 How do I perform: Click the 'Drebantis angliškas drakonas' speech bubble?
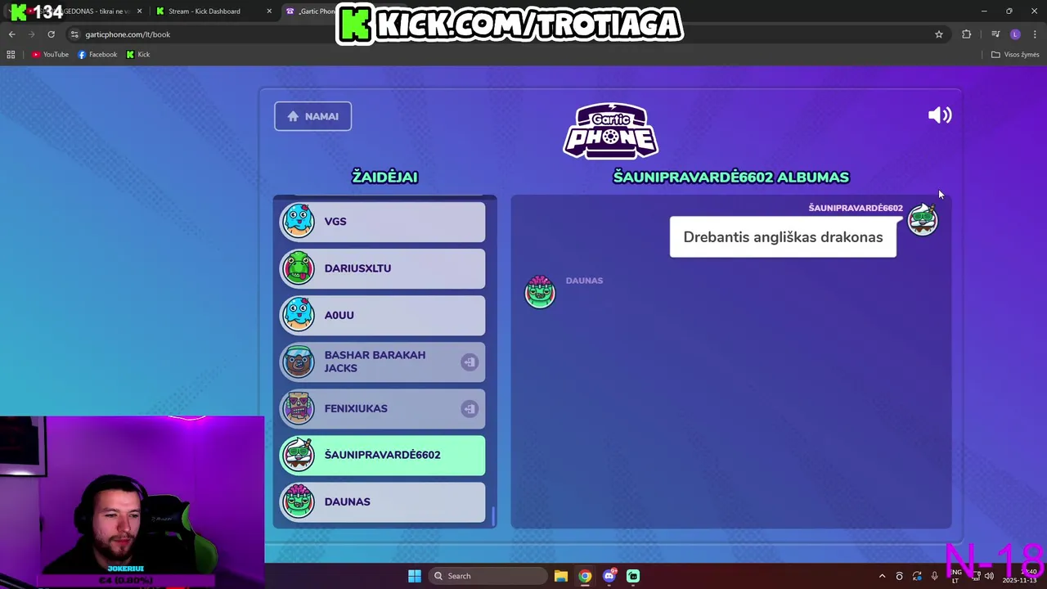(783, 237)
